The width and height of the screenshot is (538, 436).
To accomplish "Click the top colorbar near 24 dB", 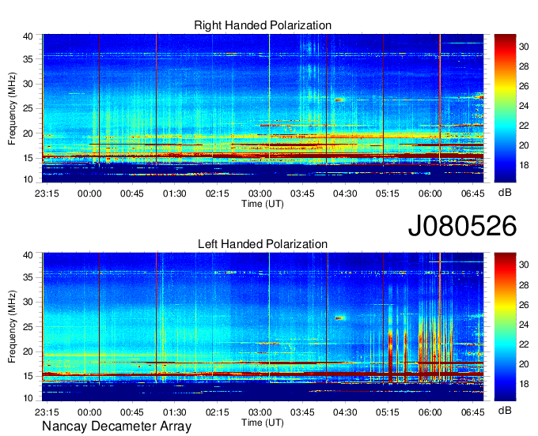I will tap(505, 106).
